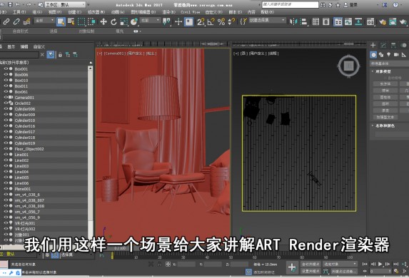Click the Set Key button
The height and width of the screenshot is (278, 409).
(310, 271)
